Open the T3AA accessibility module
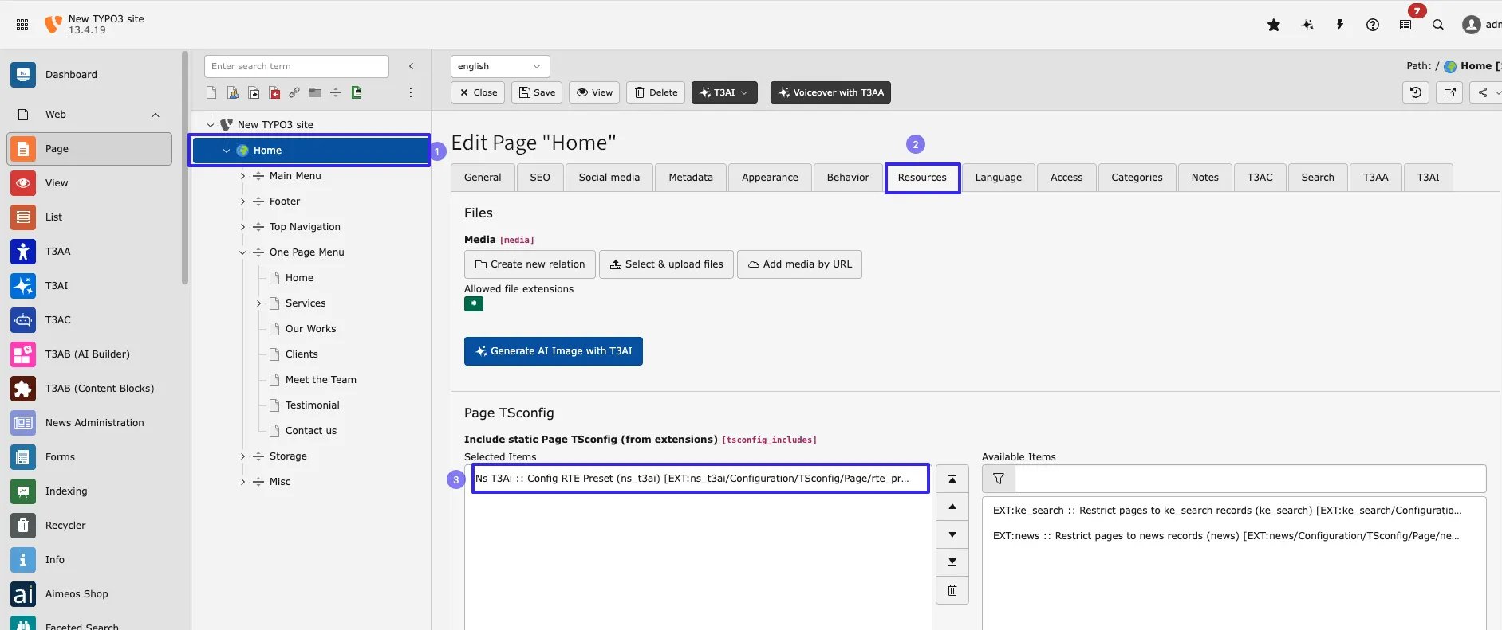Screen dimensions: 1502x630 90,252
